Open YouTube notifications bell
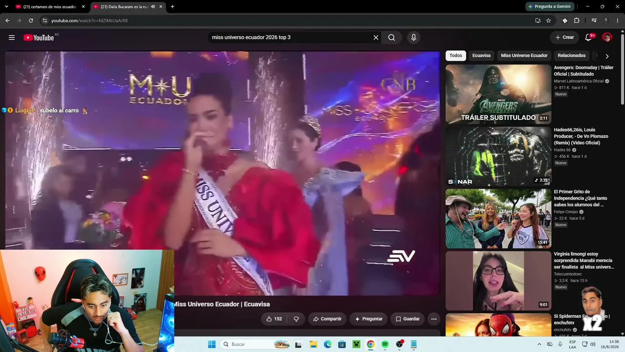The width and height of the screenshot is (625, 352). tap(589, 38)
